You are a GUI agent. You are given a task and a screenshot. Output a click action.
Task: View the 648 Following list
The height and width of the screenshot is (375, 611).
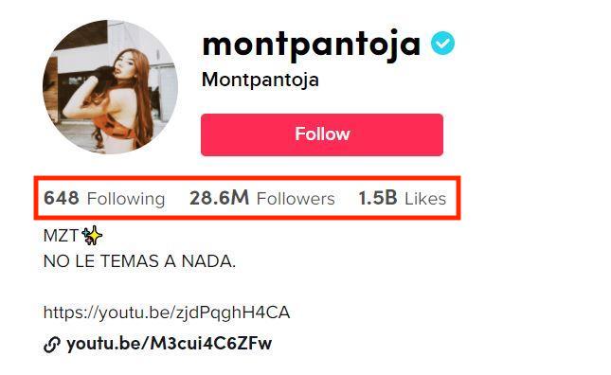[x=104, y=198]
